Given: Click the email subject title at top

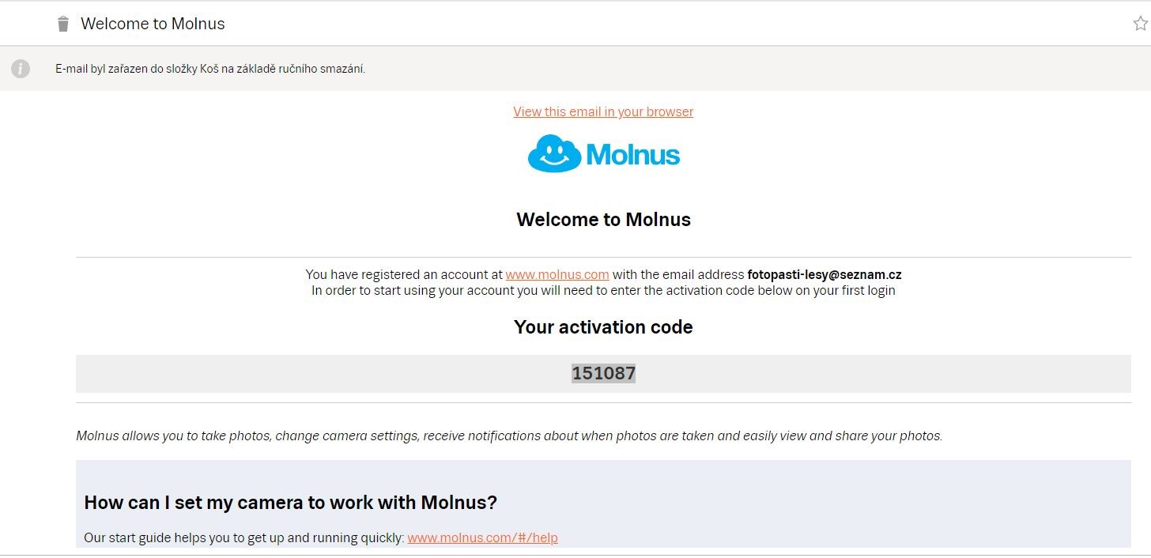Looking at the screenshot, I should pyautogui.click(x=153, y=24).
